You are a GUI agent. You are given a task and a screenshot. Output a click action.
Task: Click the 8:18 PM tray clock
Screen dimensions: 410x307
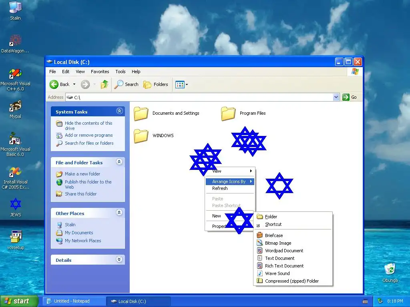pyautogui.click(x=395, y=301)
